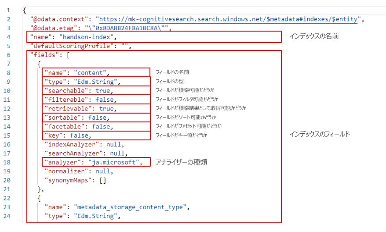The image size is (386, 232).
Task: Select the "ja.microsoft" analyzer value
Action: click(114, 163)
